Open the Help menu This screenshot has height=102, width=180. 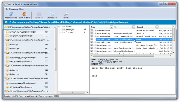coord(21,9)
